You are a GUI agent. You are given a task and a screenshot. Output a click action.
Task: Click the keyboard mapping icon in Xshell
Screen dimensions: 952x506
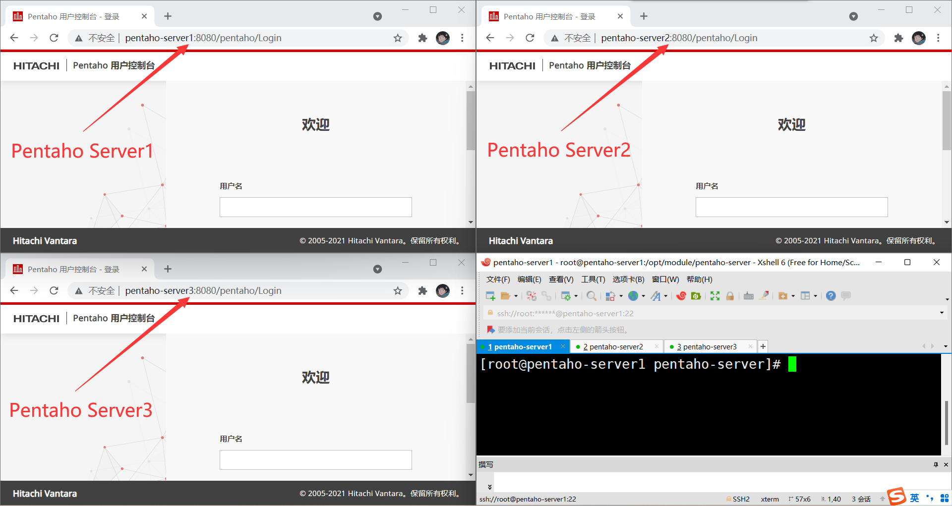pos(749,296)
